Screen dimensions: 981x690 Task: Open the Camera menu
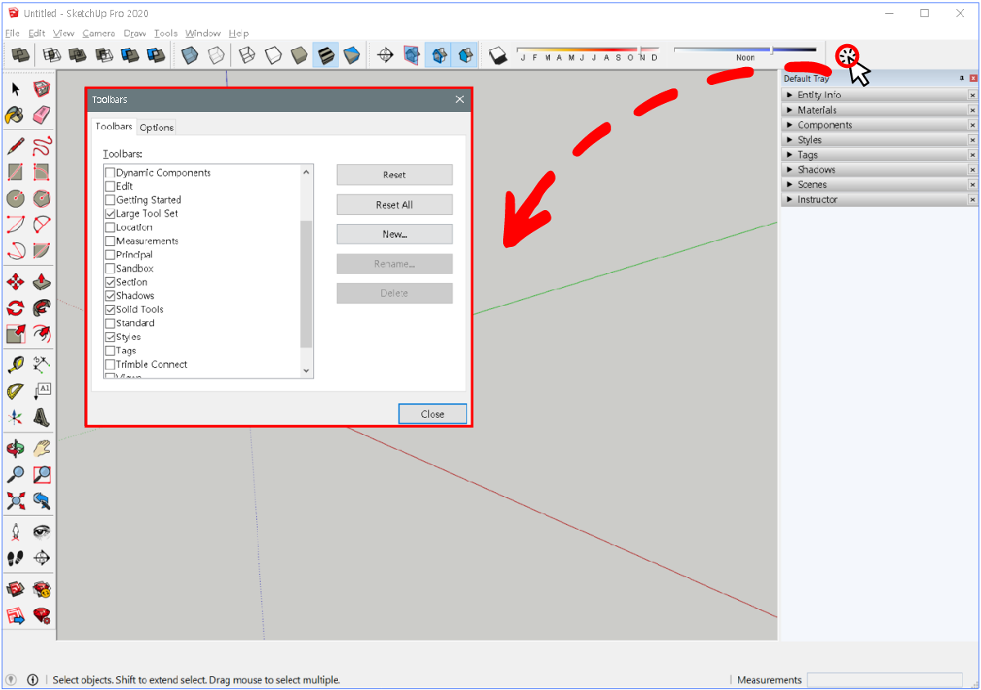coord(98,34)
